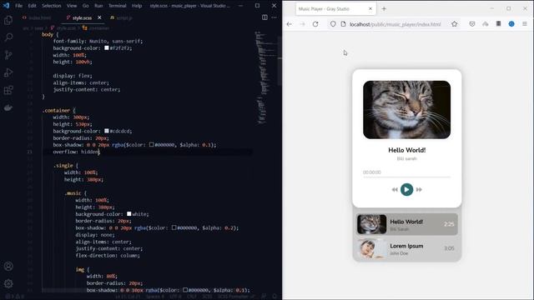Click the VS Code minimap code overview
This screenshot has height=300, width=534.
(266, 77)
